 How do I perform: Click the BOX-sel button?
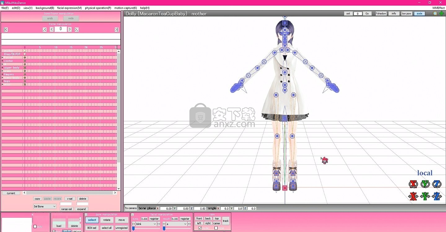pos(92,228)
